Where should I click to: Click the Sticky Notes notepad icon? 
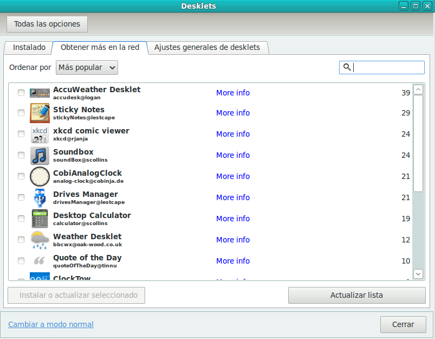point(40,113)
